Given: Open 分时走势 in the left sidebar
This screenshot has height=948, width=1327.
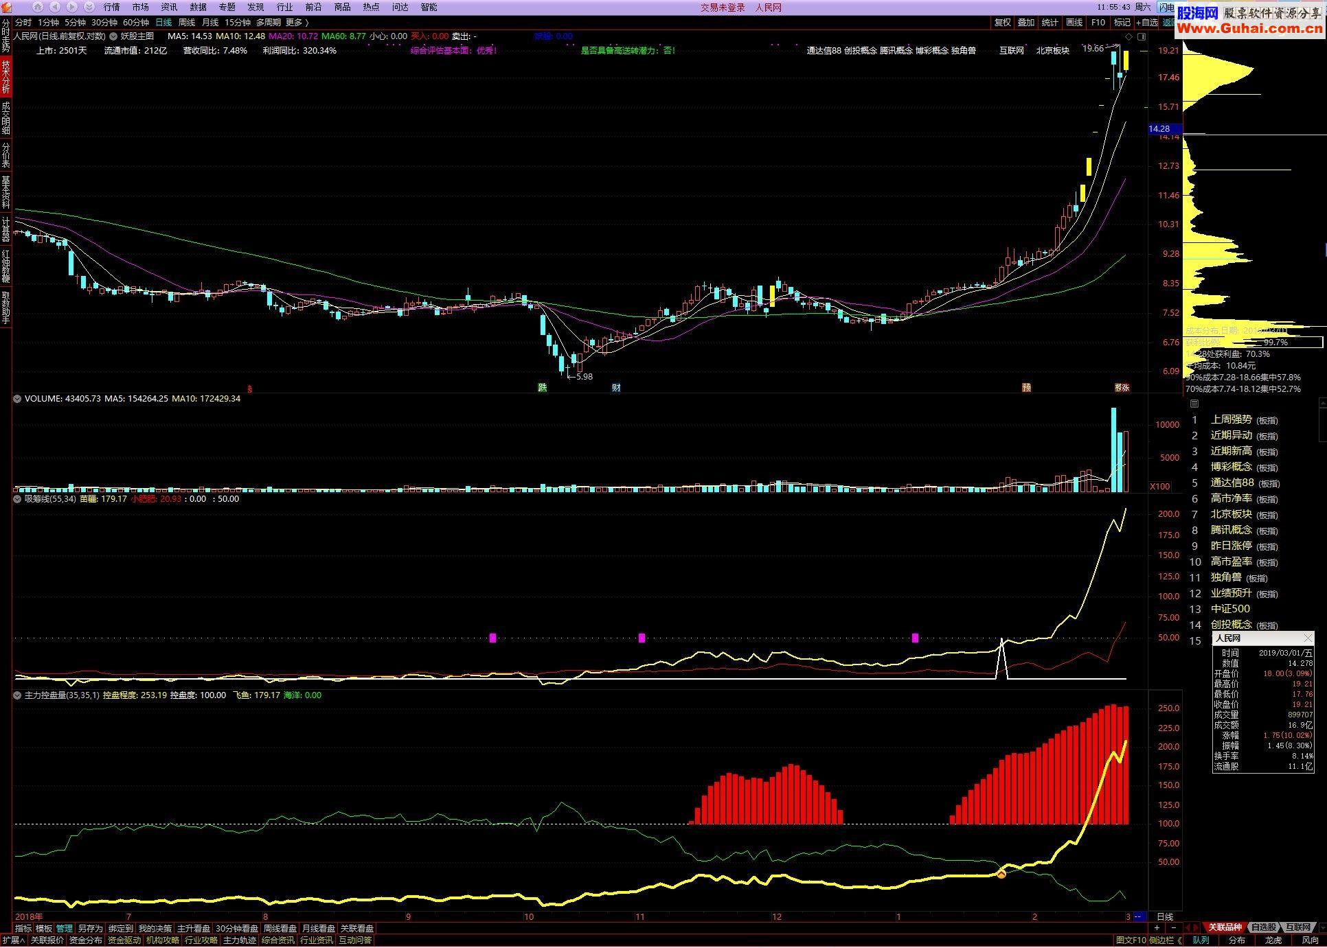Looking at the screenshot, I should point(5,35).
